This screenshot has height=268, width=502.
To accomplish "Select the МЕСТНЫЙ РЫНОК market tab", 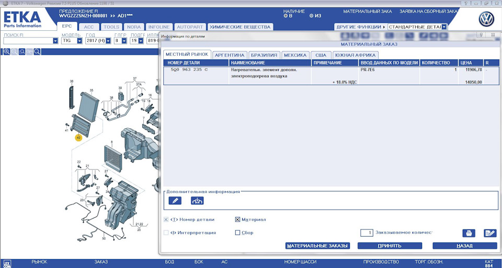I will pyautogui.click(x=187, y=54).
